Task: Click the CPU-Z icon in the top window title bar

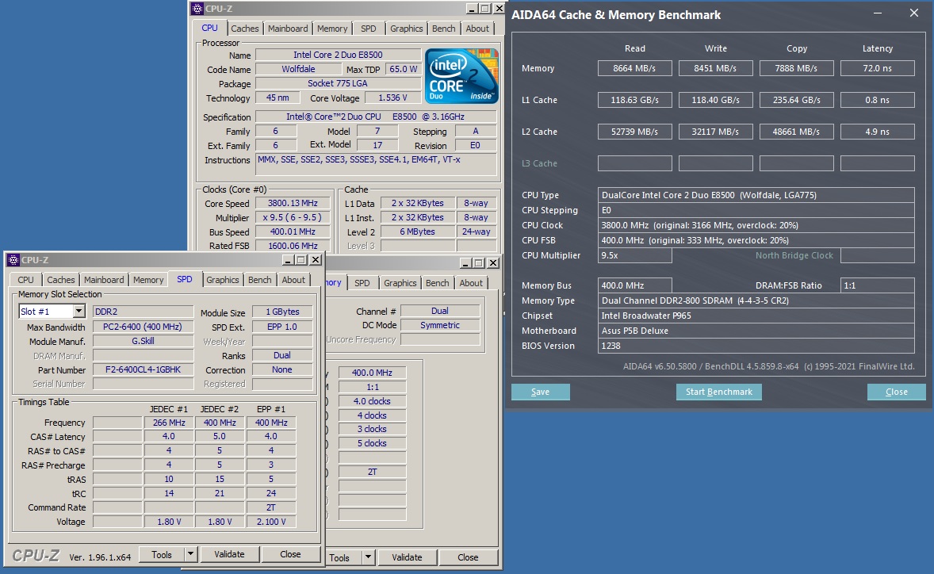Action: click(197, 9)
